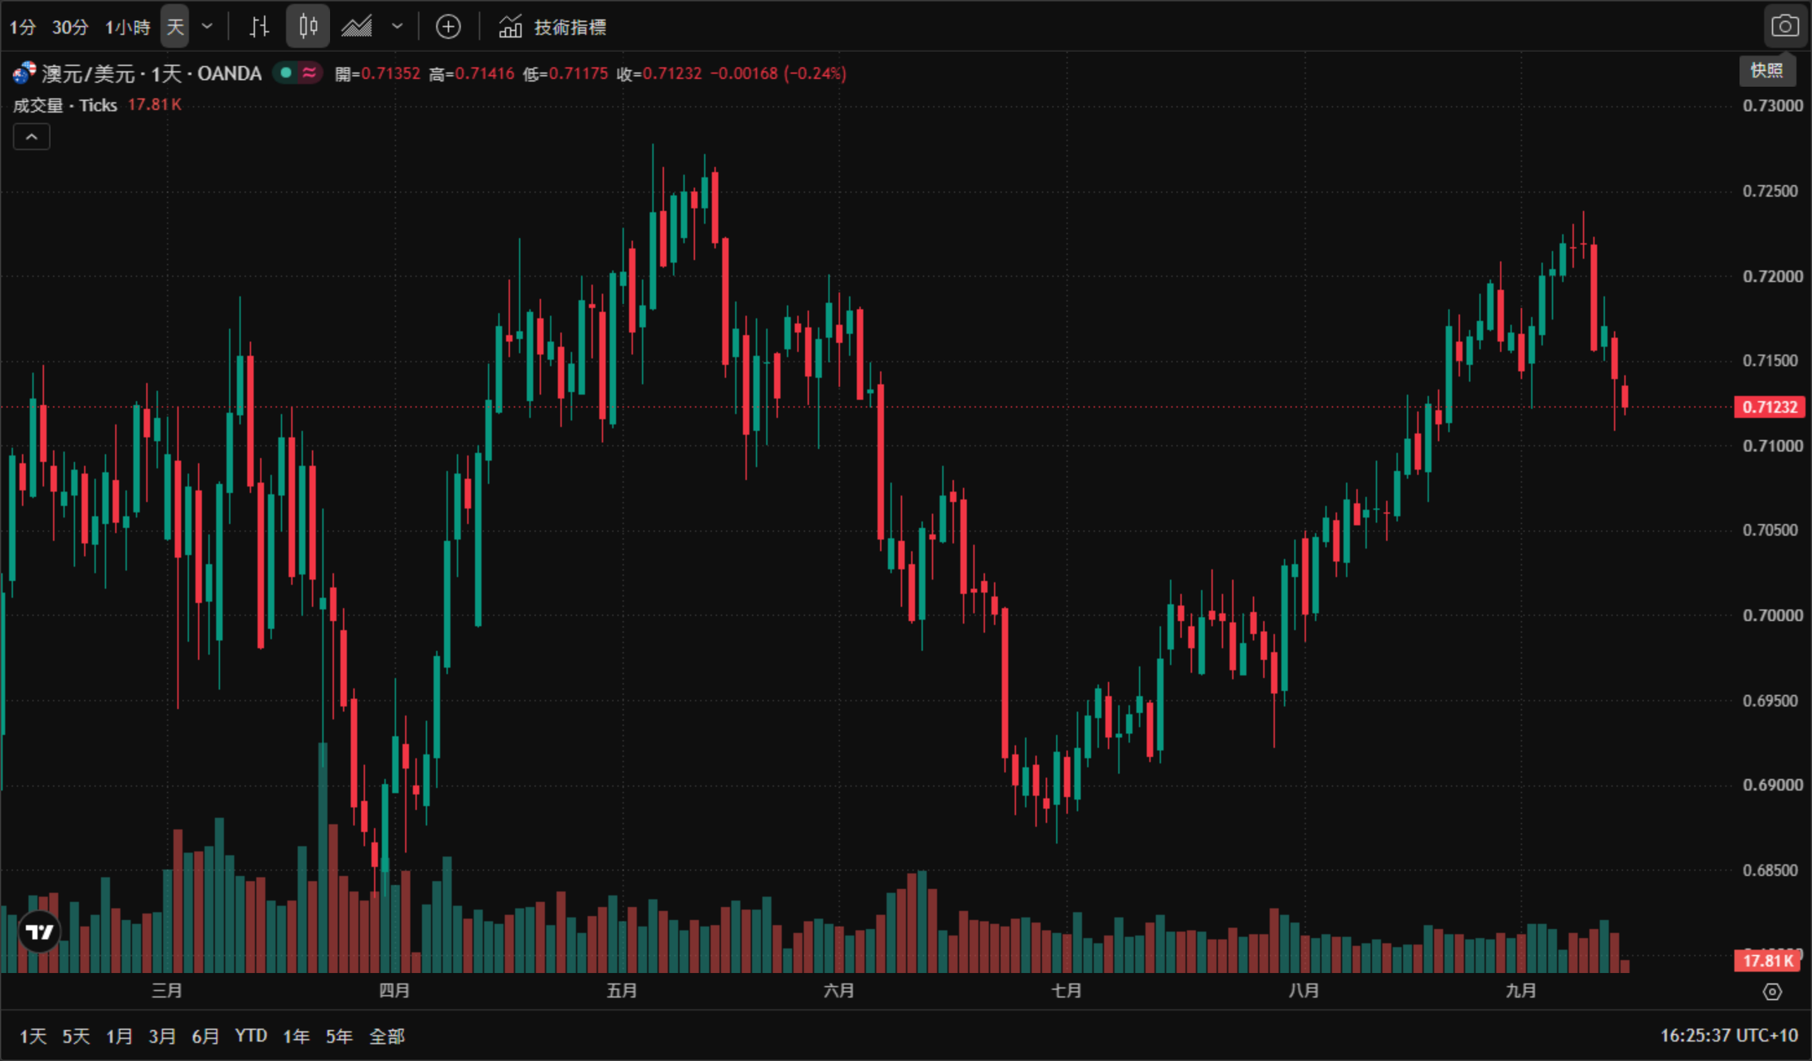Click the 技術指標 label
This screenshot has width=1812, height=1061.
point(570,27)
